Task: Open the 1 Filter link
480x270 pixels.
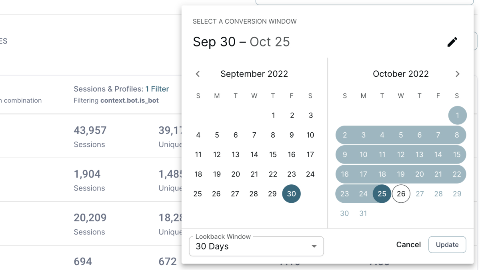Action: 157,89
